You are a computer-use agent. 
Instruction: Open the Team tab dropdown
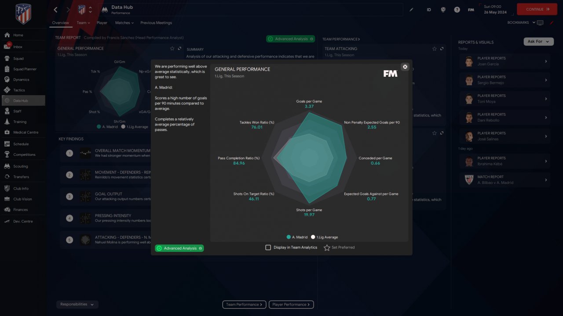[83, 23]
